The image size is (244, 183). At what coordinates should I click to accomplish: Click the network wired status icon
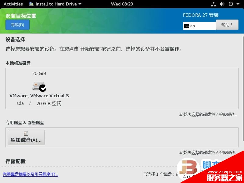213,4
